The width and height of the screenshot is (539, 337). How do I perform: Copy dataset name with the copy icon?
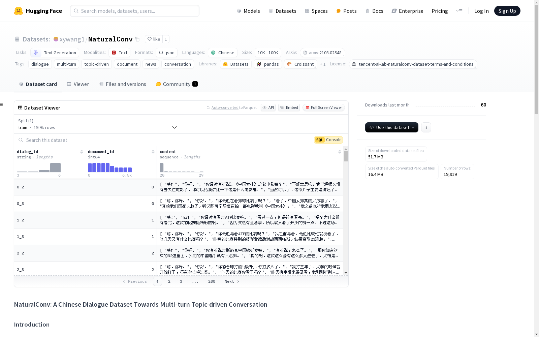point(137,39)
